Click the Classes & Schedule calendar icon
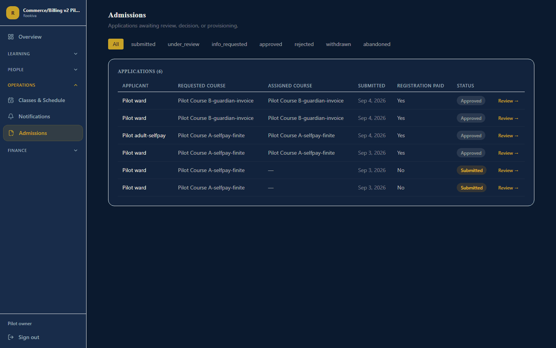The height and width of the screenshot is (348, 556). (x=11, y=100)
